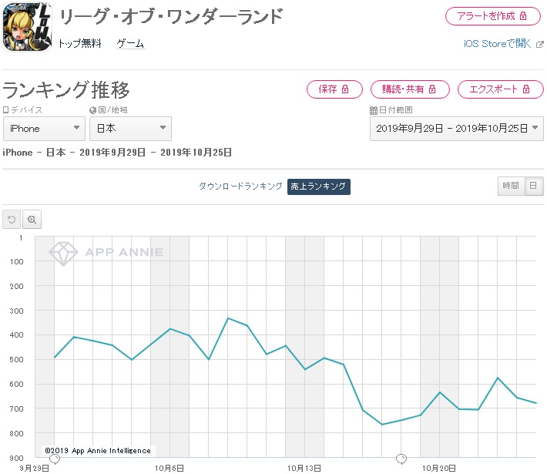The width and height of the screenshot is (547, 474).
Task: Click the chart reset zoom icon
Action: (12, 219)
